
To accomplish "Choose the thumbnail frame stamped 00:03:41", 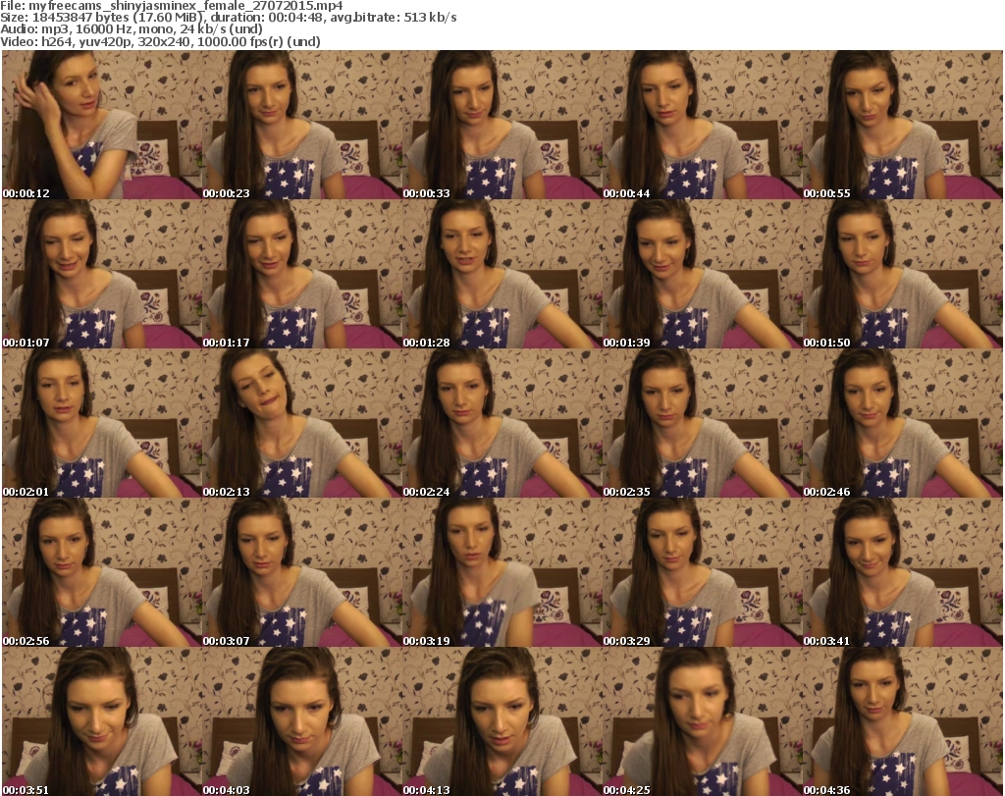I will [x=902, y=572].
